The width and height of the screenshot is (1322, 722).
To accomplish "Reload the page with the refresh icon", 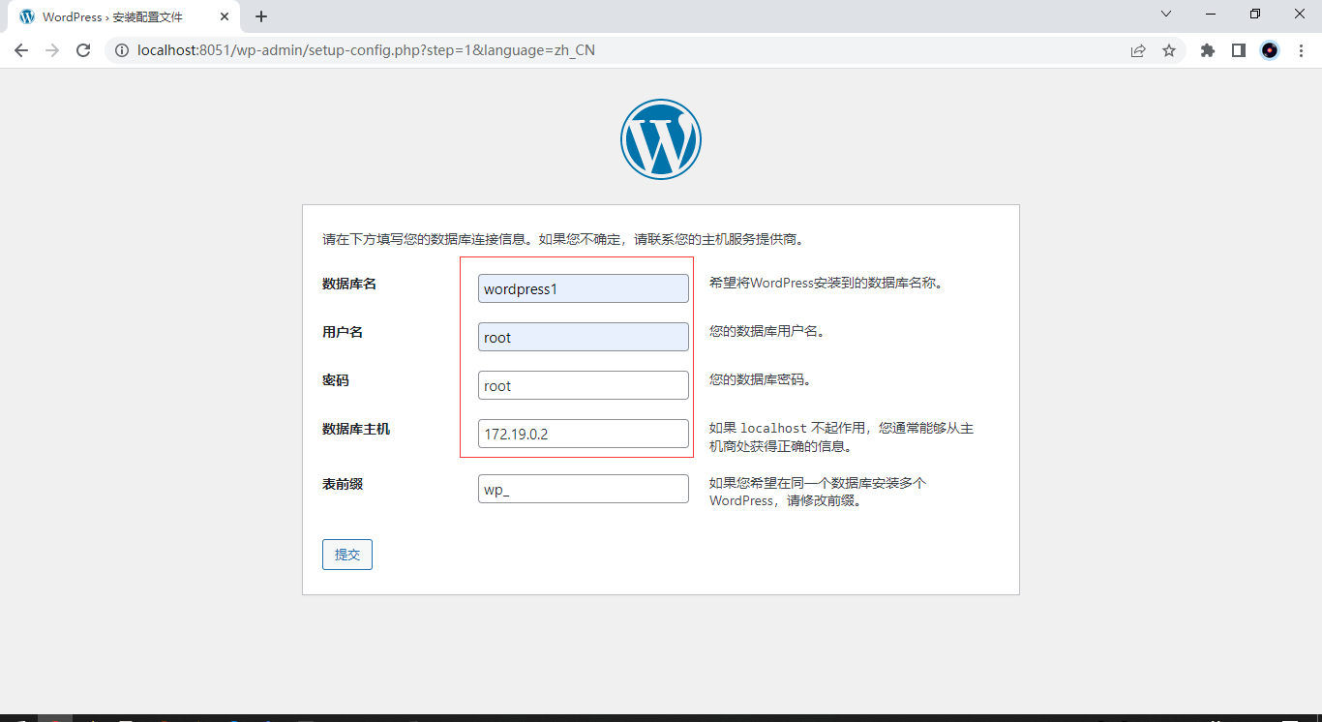I will click(x=83, y=50).
